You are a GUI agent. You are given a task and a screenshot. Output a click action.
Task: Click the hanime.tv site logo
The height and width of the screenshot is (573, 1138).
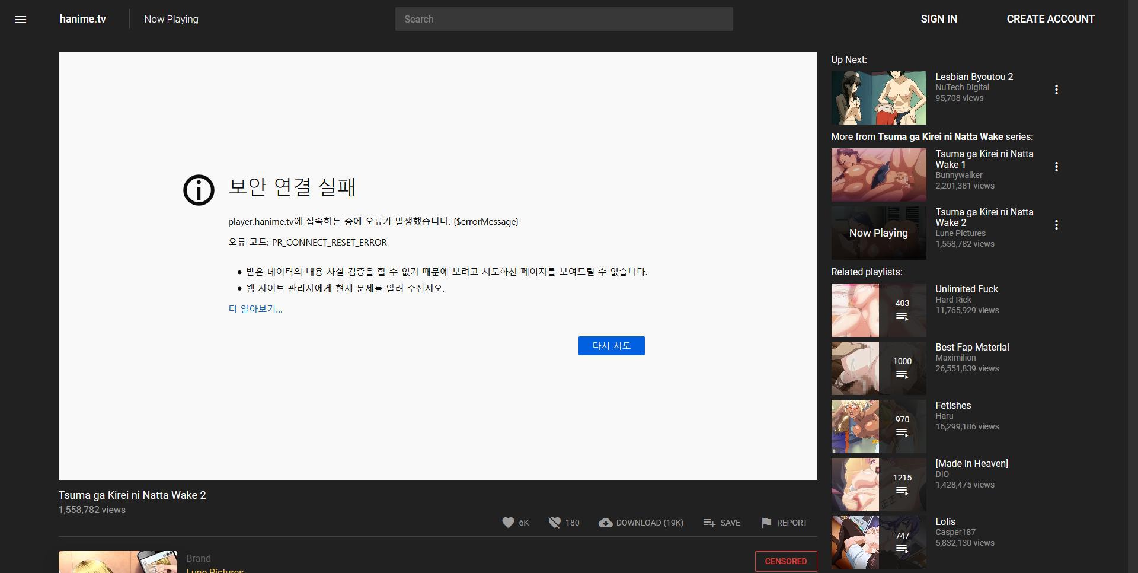coord(83,19)
